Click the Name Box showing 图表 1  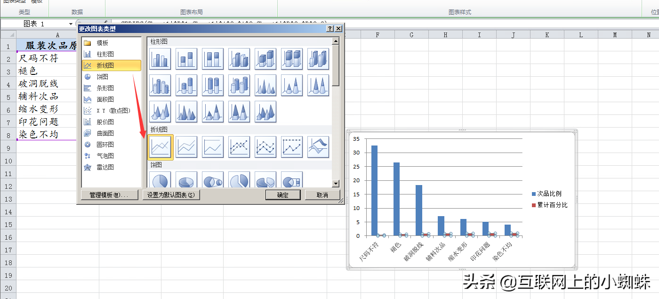(34, 24)
